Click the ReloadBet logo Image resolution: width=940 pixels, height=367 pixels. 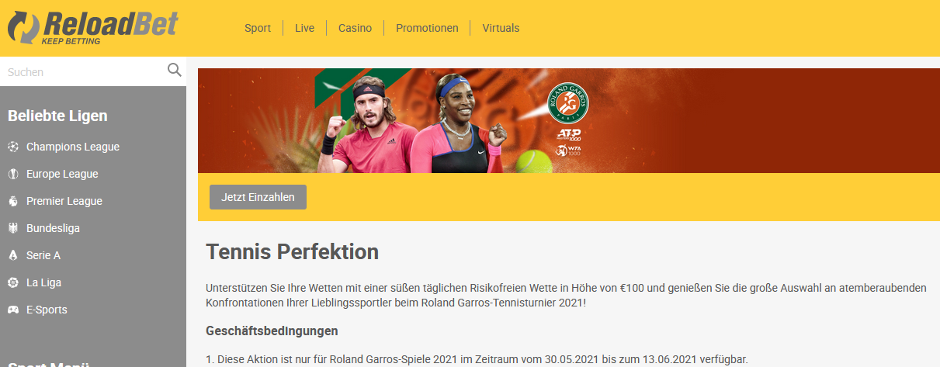pyautogui.click(x=92, y=28)
